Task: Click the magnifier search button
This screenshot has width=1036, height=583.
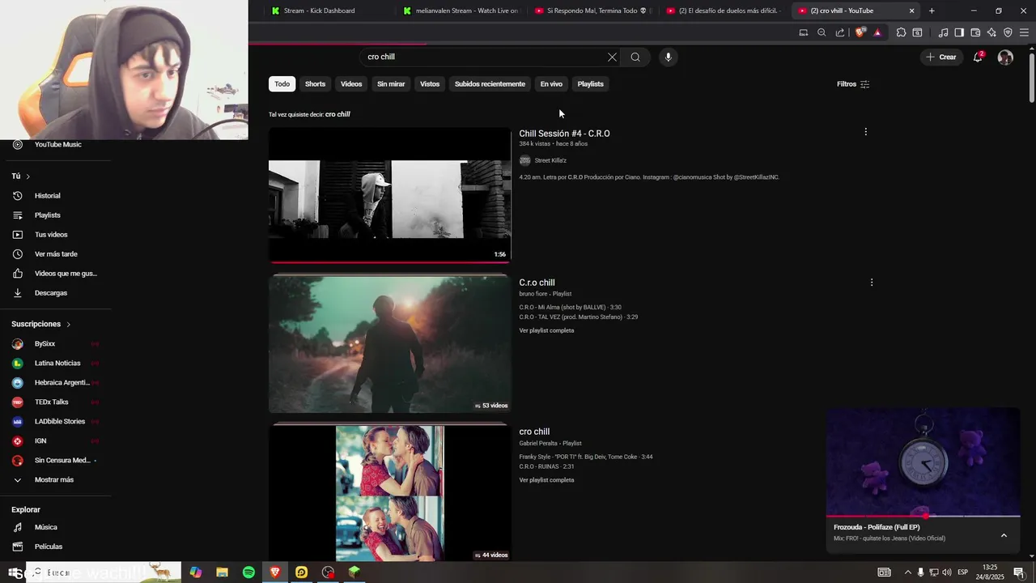Action: (635, 57)
